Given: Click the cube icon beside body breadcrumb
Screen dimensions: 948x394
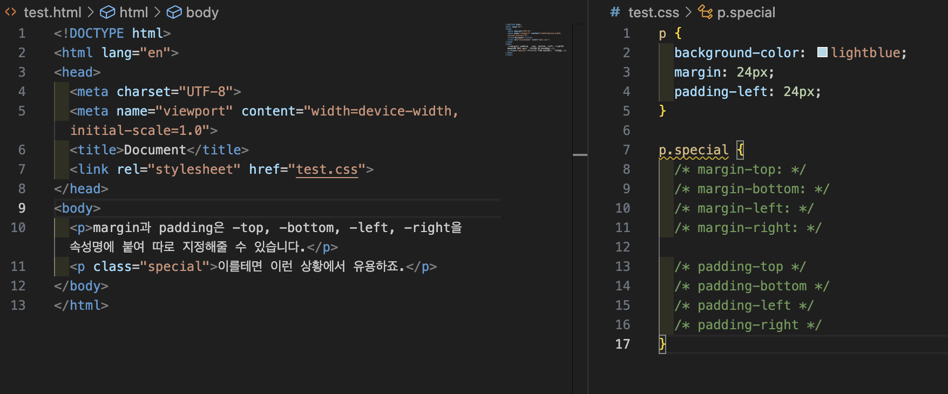Looking at the screenshot, I should (174, 12).
